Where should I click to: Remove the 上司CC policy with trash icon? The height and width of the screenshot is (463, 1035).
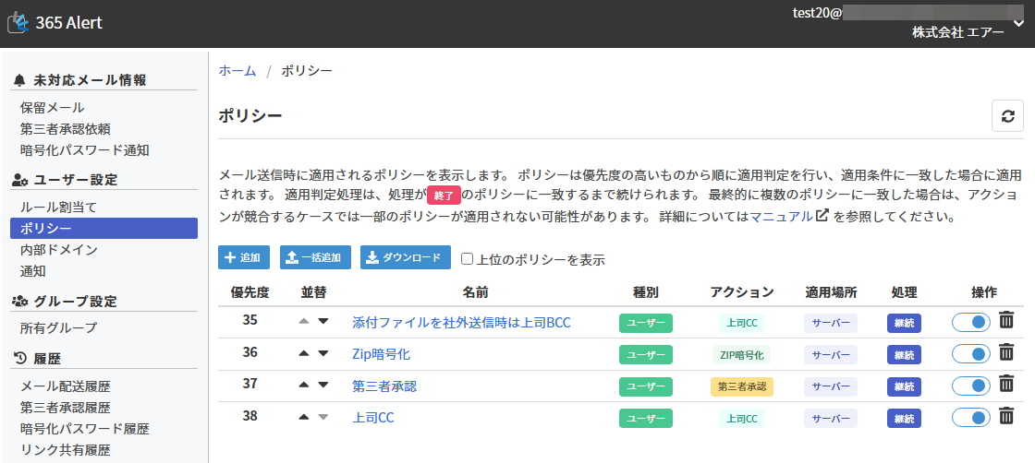tap(1007, 417)
